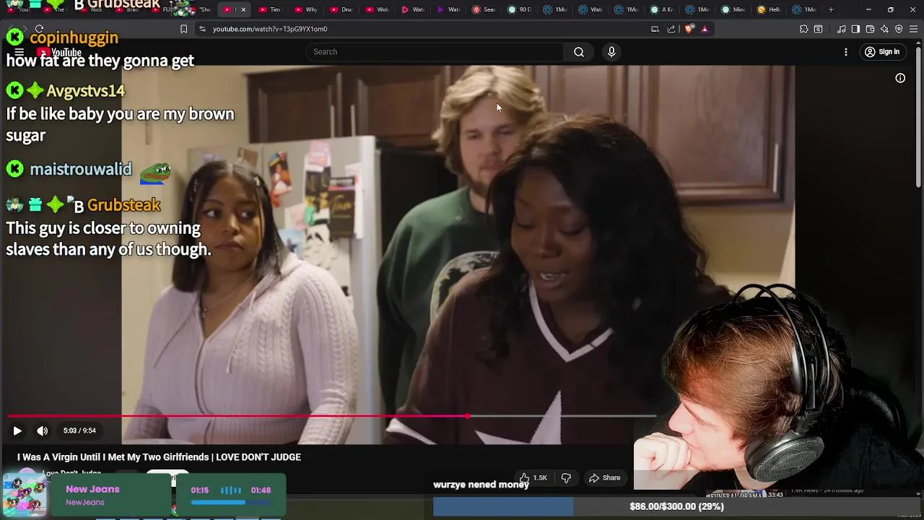Open the Extensions puzzle icon
Image resolution: width=924 pixels, height=520 pixels.
[x=803, y=29]
